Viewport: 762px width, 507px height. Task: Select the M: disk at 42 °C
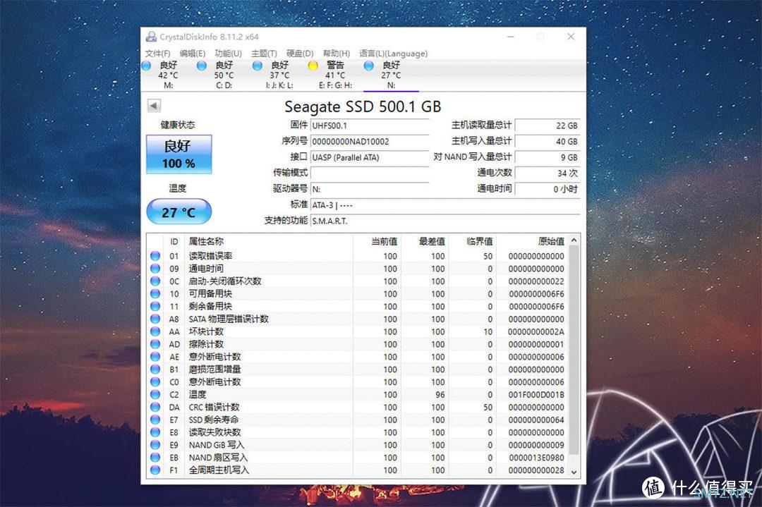(168, 75)
